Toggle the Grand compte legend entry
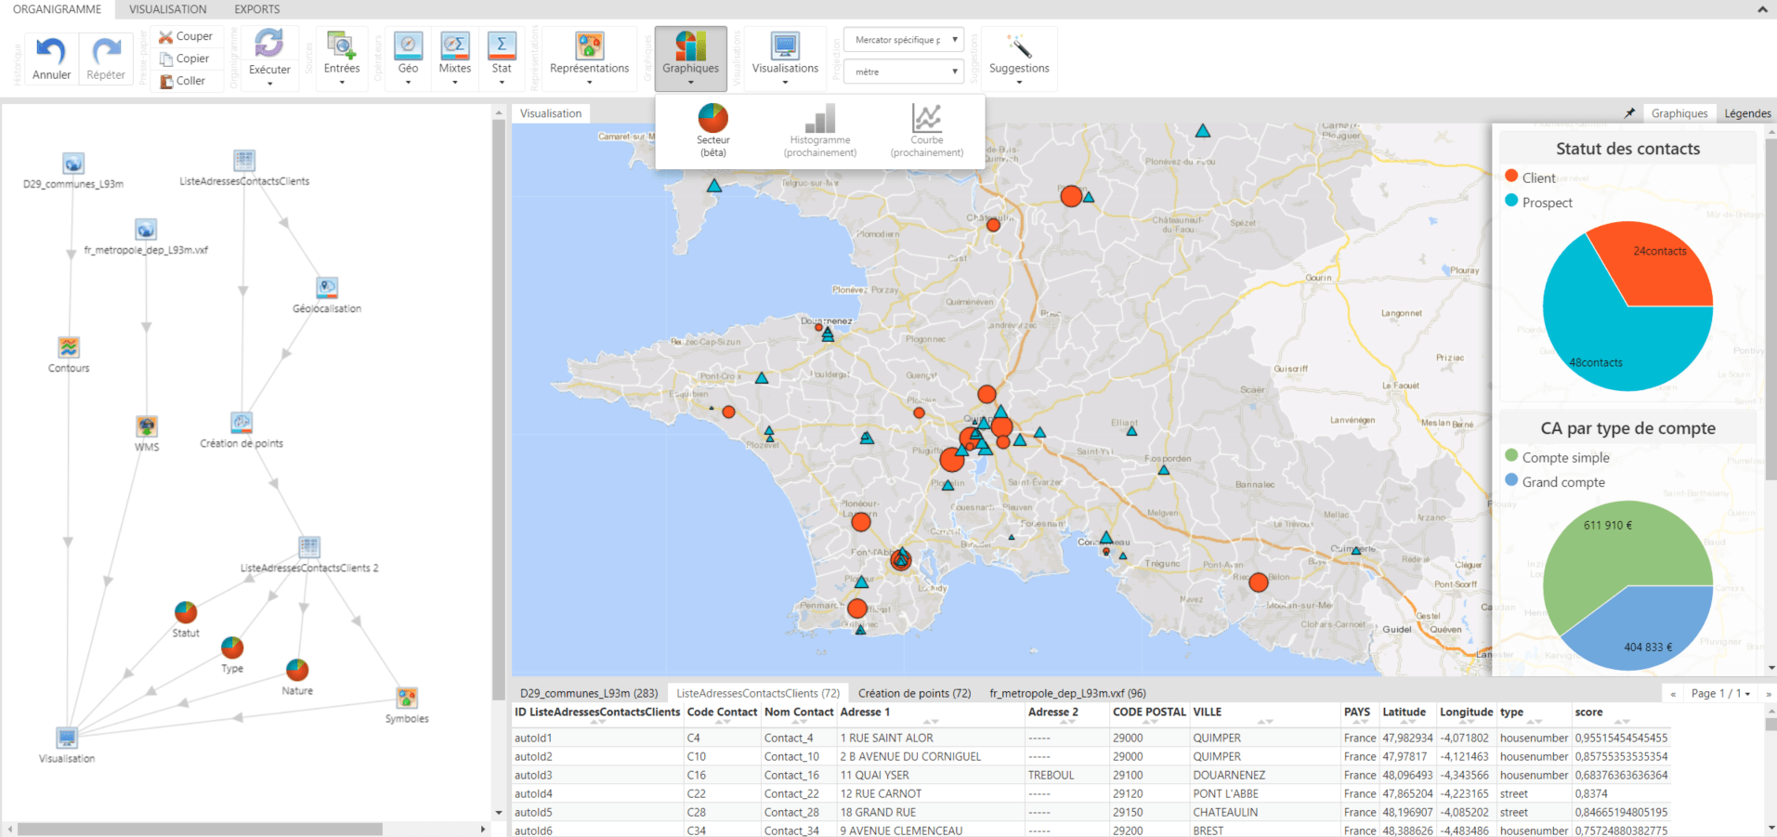Screen dimensions: 1777x837 coord(1562,482)
